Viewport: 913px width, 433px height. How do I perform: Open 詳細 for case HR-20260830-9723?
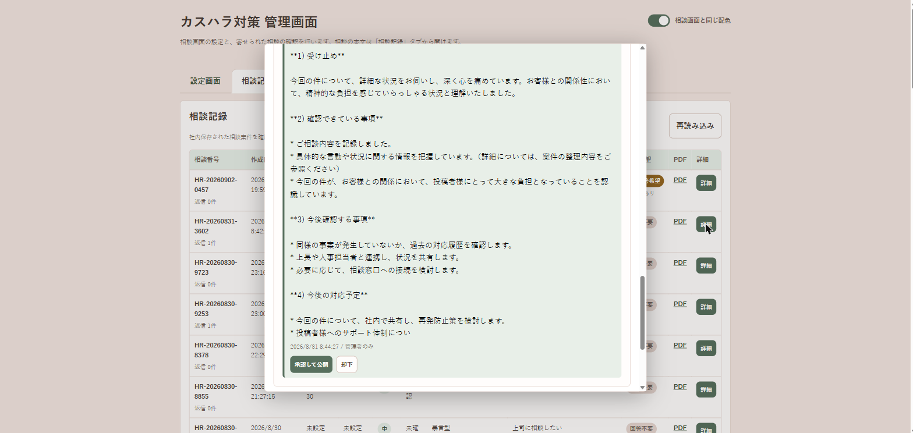(706, 265)
